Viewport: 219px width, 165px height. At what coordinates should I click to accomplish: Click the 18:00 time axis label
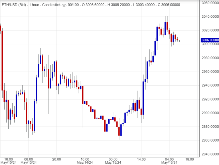pos(190,159)
